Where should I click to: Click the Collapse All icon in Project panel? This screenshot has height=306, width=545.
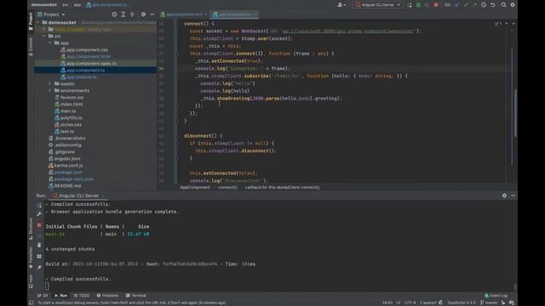pyautogui.click(x=133, y=14)
